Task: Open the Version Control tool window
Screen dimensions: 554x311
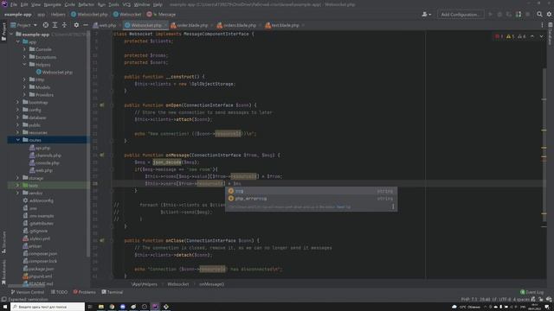Action: pyautogui.click(x=28, y=292)
